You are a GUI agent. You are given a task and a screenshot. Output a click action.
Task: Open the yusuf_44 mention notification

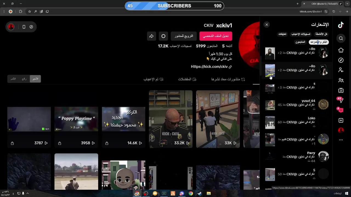pos(297,105)
